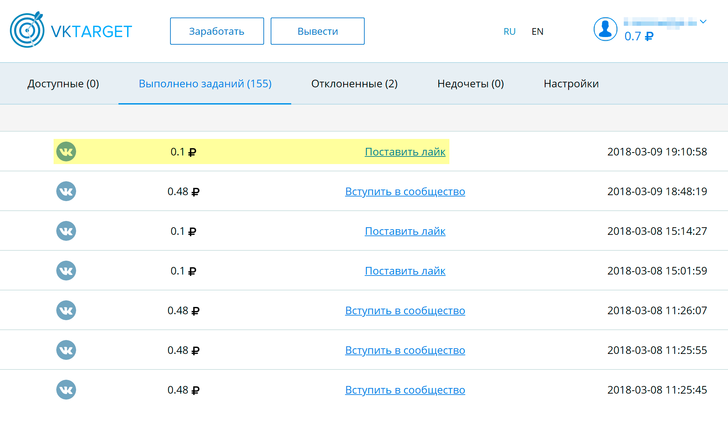Viewport: 728px width, 428px height.
Task: Click VK icon in 11:25:55 row
Action: (66, 350)
